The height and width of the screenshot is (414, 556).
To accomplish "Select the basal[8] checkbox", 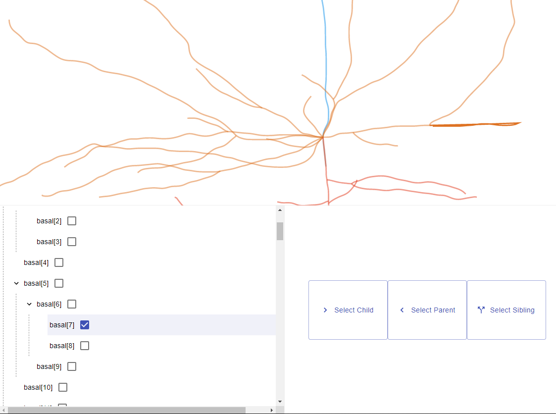I will pos(84,346).
